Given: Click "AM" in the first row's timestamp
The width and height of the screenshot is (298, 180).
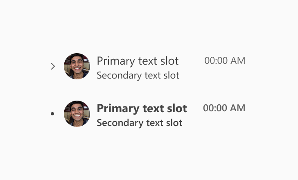Looking at the screenshot, I should (x=238, y=61).
